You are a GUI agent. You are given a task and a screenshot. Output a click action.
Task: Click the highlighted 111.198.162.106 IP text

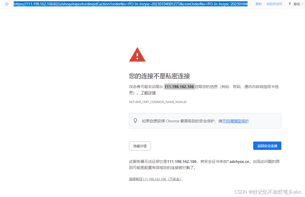(179, 87)
